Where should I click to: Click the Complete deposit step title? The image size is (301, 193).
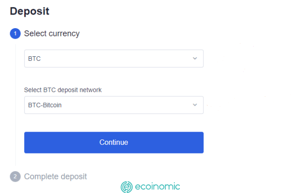(56, 177)
